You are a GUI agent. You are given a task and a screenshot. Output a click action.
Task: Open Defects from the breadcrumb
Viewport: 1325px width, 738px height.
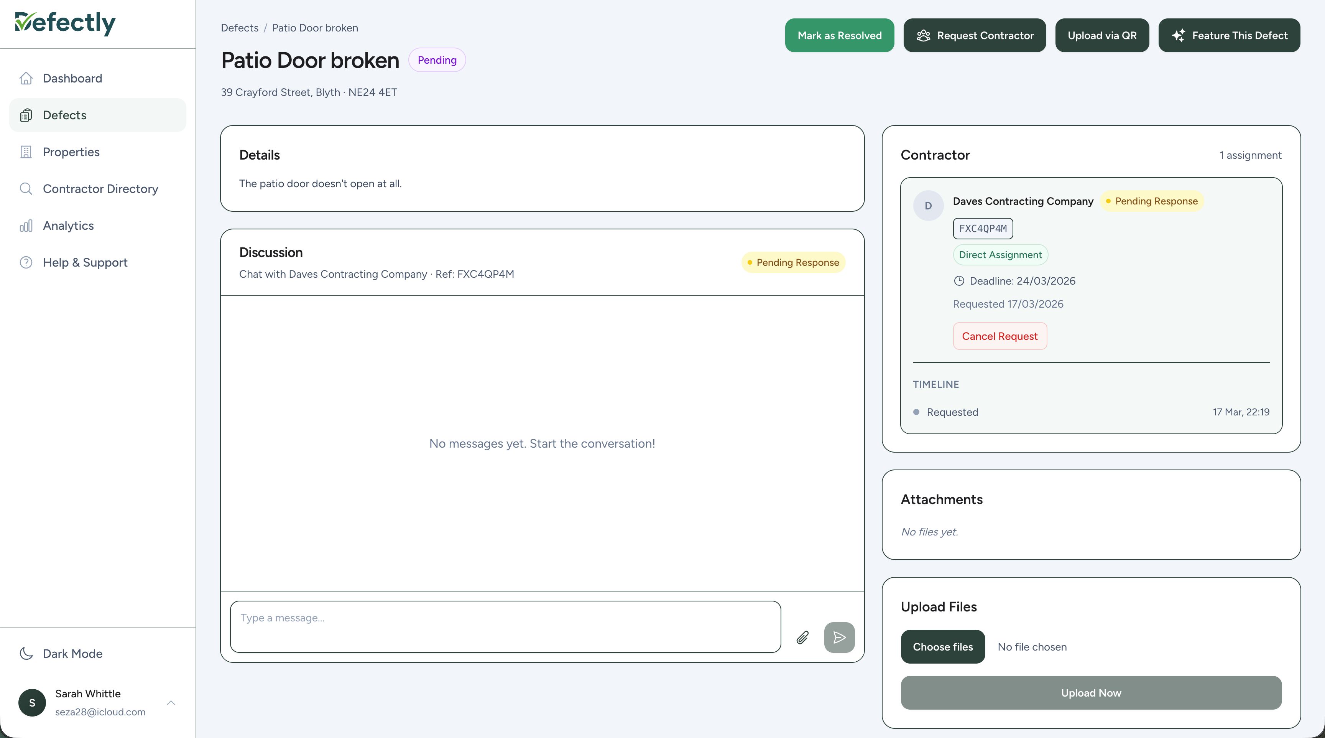(x=239, y=28)
